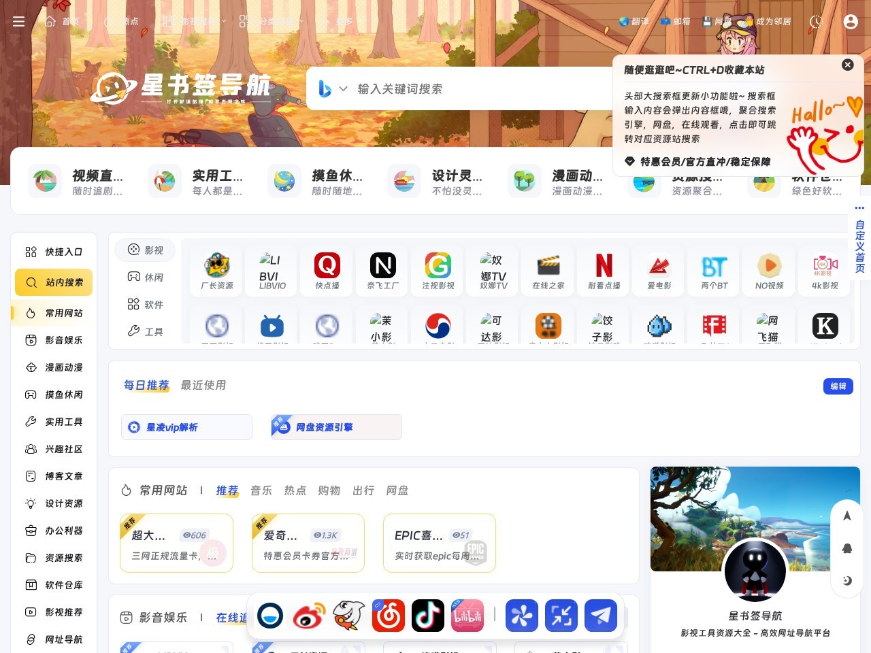Open the search engine dropdown beside Bing icon
The image size is (871, 653).
point(343,88)
